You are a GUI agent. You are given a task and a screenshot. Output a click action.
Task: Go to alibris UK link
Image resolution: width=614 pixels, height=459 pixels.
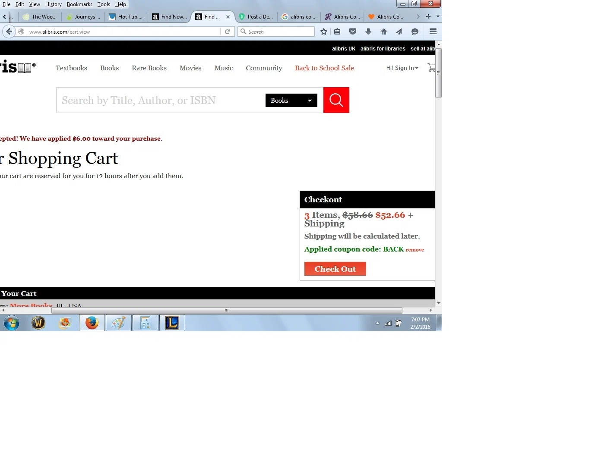click(344, 49)
